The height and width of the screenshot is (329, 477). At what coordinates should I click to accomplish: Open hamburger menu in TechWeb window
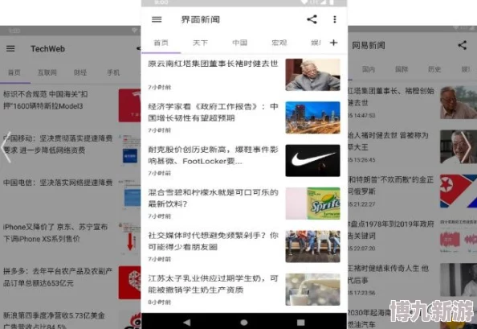pos(10,48)
